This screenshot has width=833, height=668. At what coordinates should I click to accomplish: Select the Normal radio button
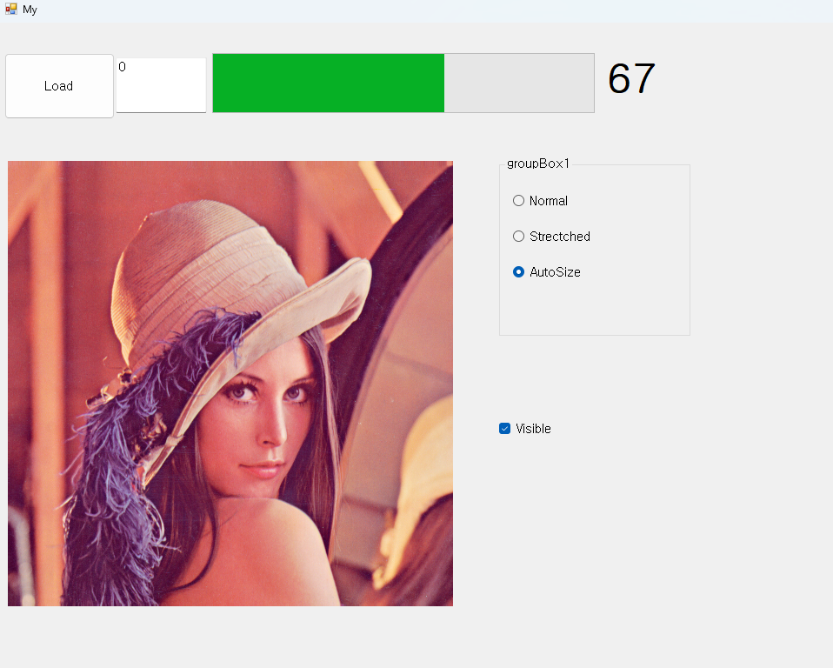[x=540, y=201]
